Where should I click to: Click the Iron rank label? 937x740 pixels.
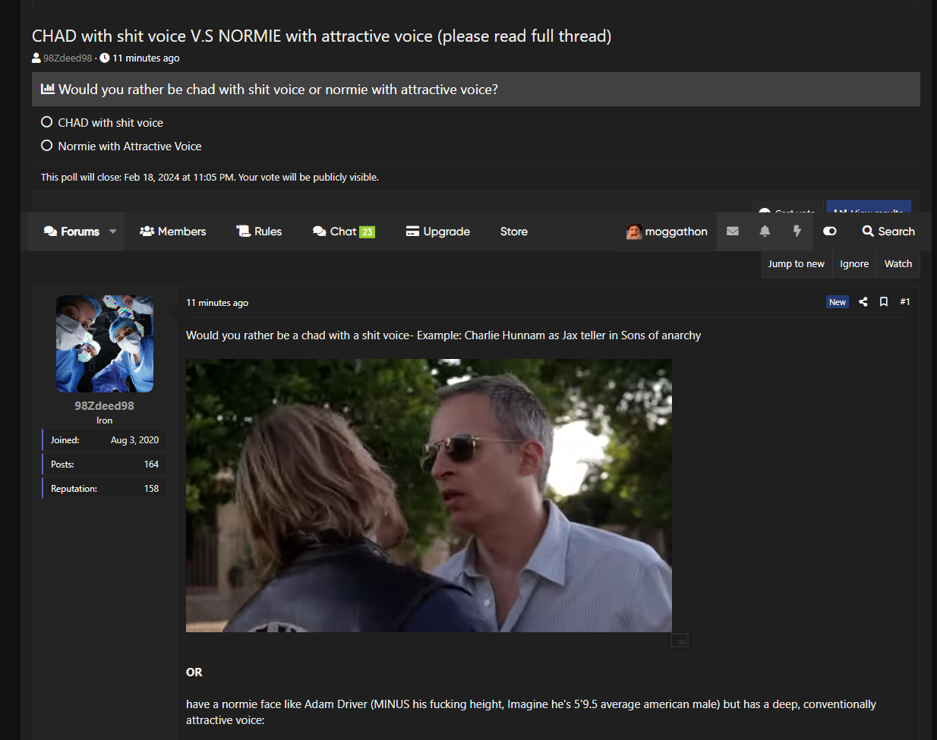[x=105, y=420]
